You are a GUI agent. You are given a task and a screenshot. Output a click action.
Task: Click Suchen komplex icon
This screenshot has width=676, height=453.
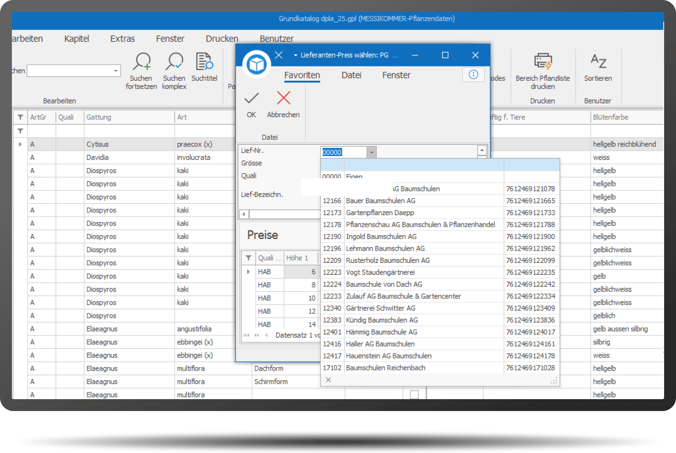pyautogui.click(x=174, y=61)
